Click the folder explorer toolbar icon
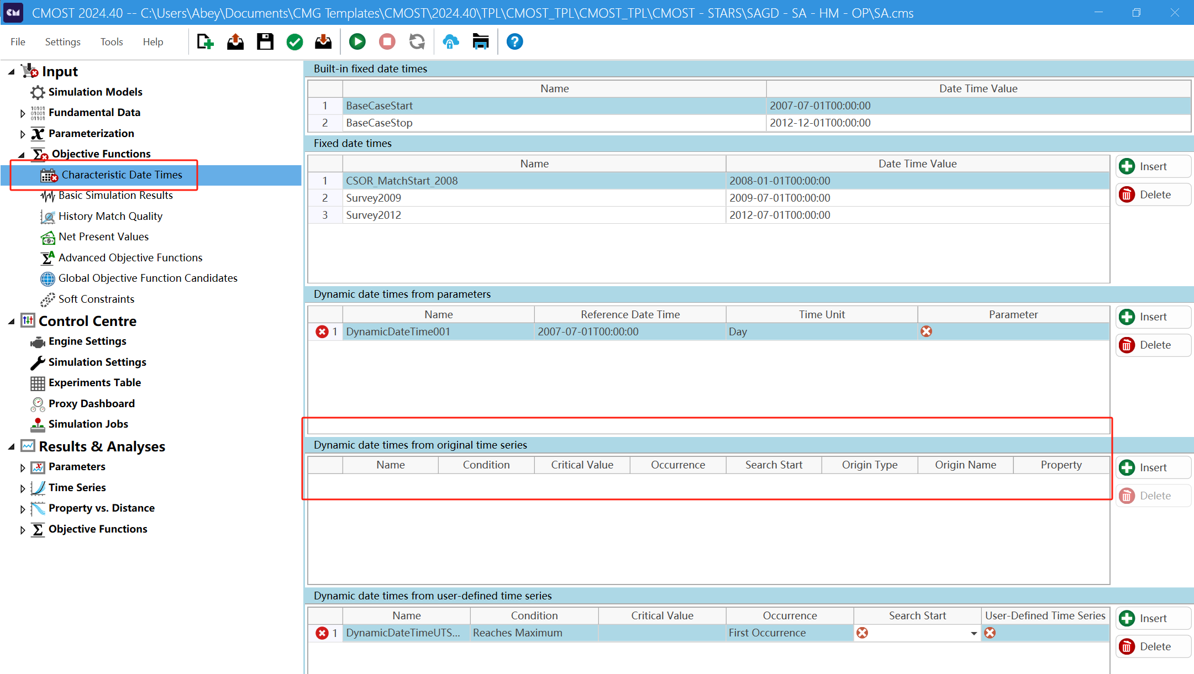Viewport: 1194px width, 674px height. 481,42
